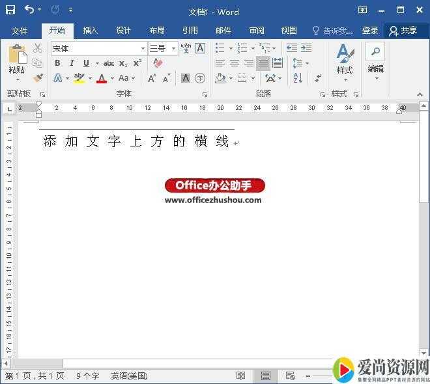This screenshot has width=430, height=384.
Task: Switch to the 插入 ribbon tab
Action: click(90, 31)
